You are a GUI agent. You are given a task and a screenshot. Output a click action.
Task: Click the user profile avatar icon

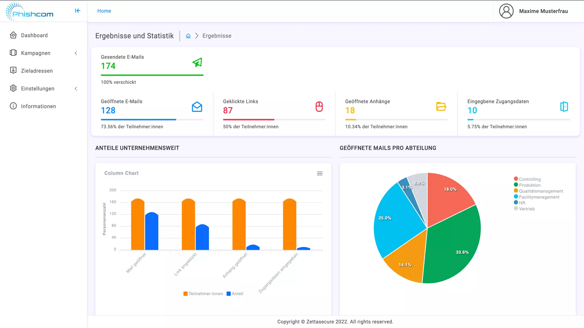[x=506, y=11]
